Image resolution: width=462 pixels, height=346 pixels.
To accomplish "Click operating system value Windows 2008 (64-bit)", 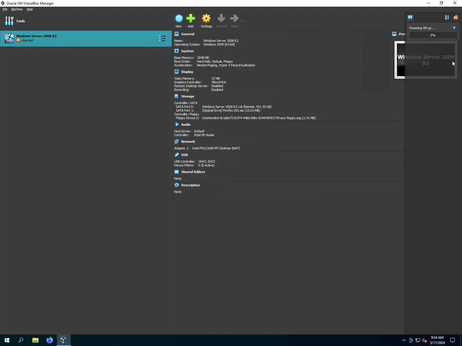I will 219,44.
